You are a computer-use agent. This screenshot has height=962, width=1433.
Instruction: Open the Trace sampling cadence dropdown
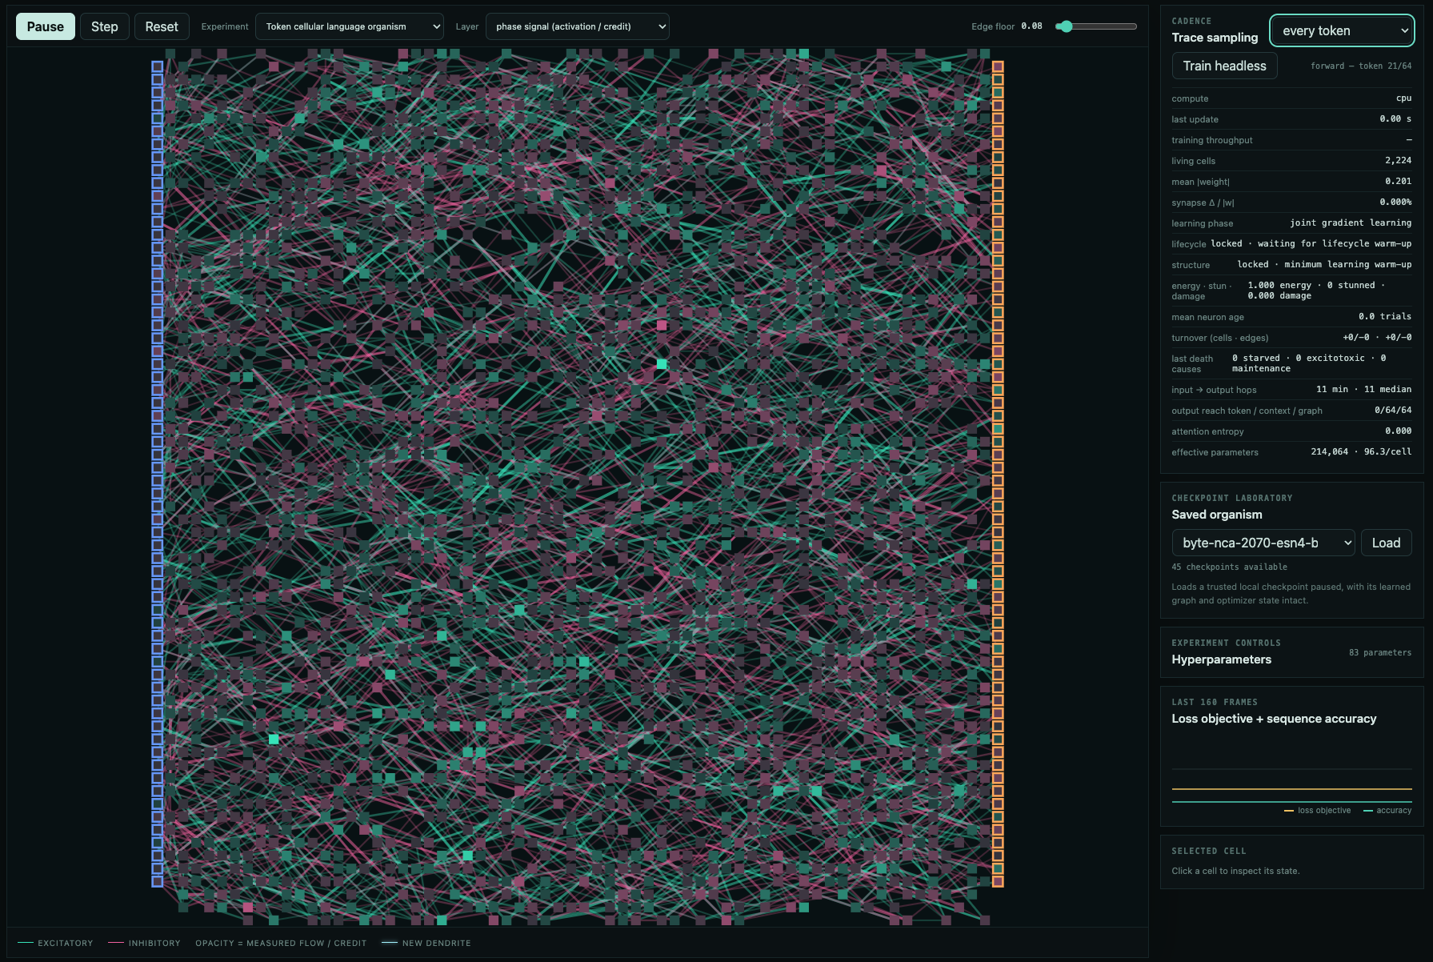pyautogui.click(x=1342, y=30)
